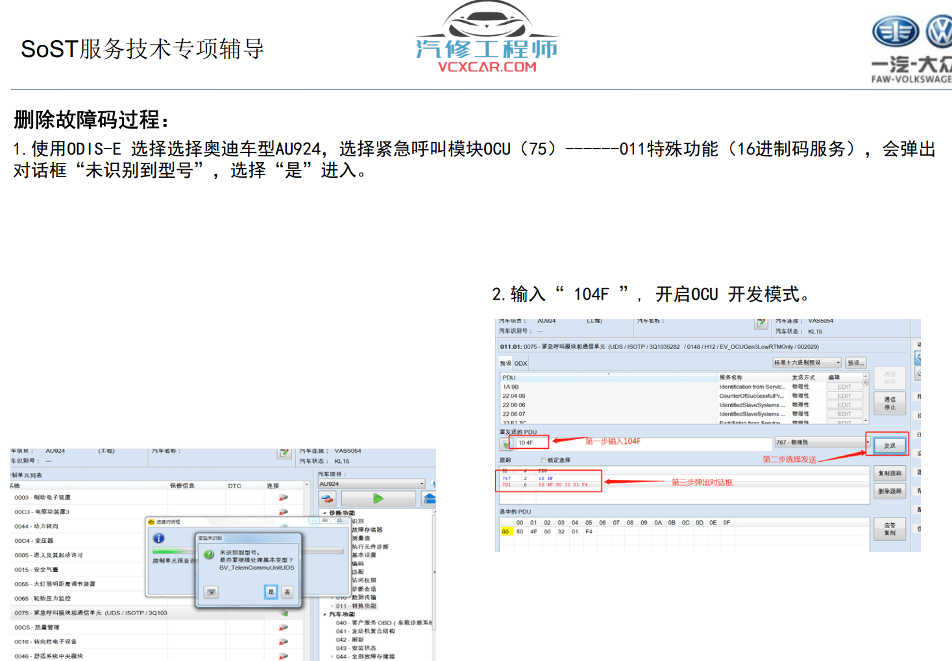Start diagnosis with the green play icon

[x=378, y=498]
